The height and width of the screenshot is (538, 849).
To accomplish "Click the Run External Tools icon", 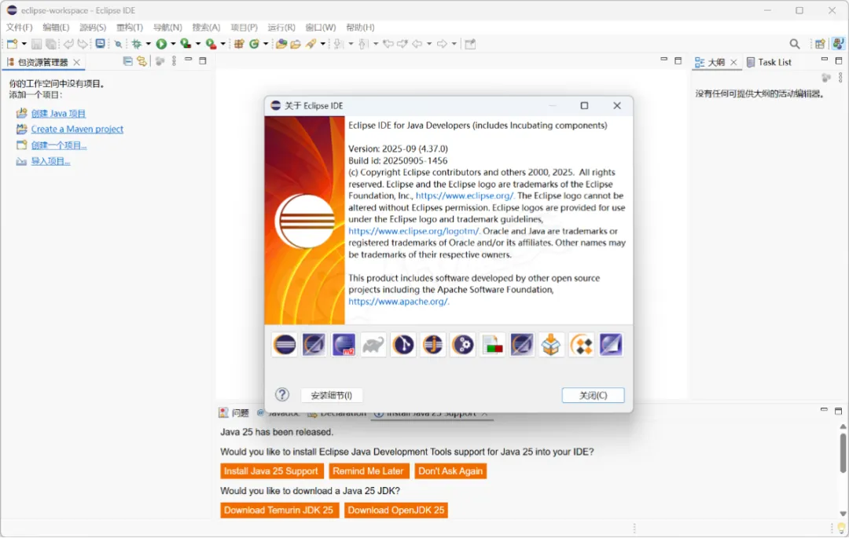I will [x=211, y=44].
